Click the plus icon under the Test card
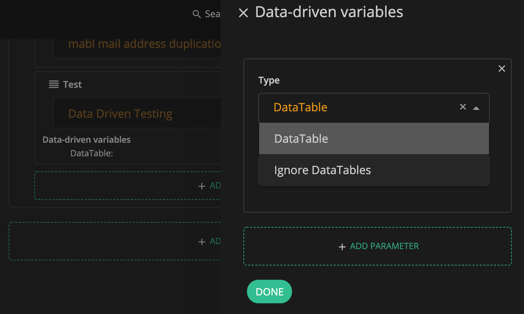The width and height of the screenshot is (524, 314). 202,186
